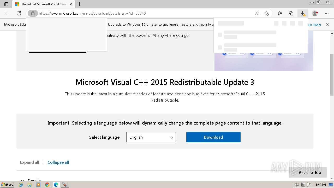Click the scrollbar up arrow
Screen dimensions: 334x188
[332, 33]
